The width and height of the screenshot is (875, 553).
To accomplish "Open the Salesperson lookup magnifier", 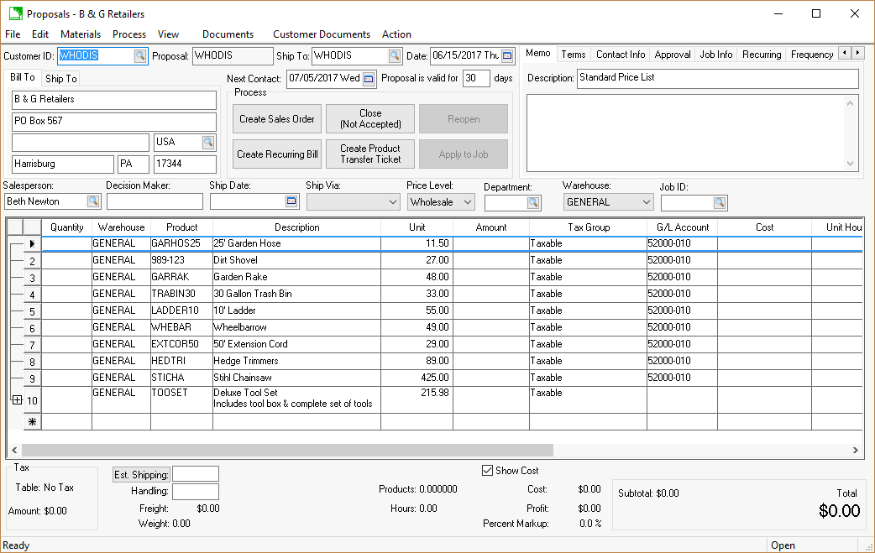I will pyautogui.click(x=93, y=201).
